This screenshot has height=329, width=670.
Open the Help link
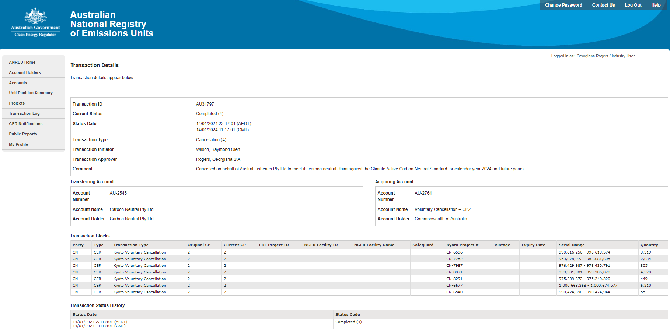click(656, 5)
